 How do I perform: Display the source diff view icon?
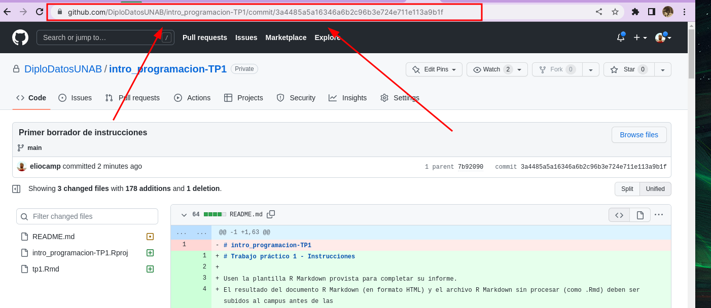pyautogui.click(x=619, y=215)
